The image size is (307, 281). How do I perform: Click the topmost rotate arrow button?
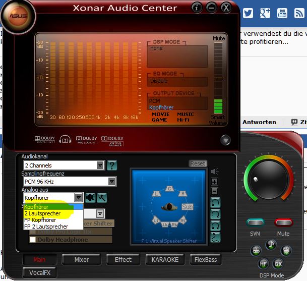(215, 203)
